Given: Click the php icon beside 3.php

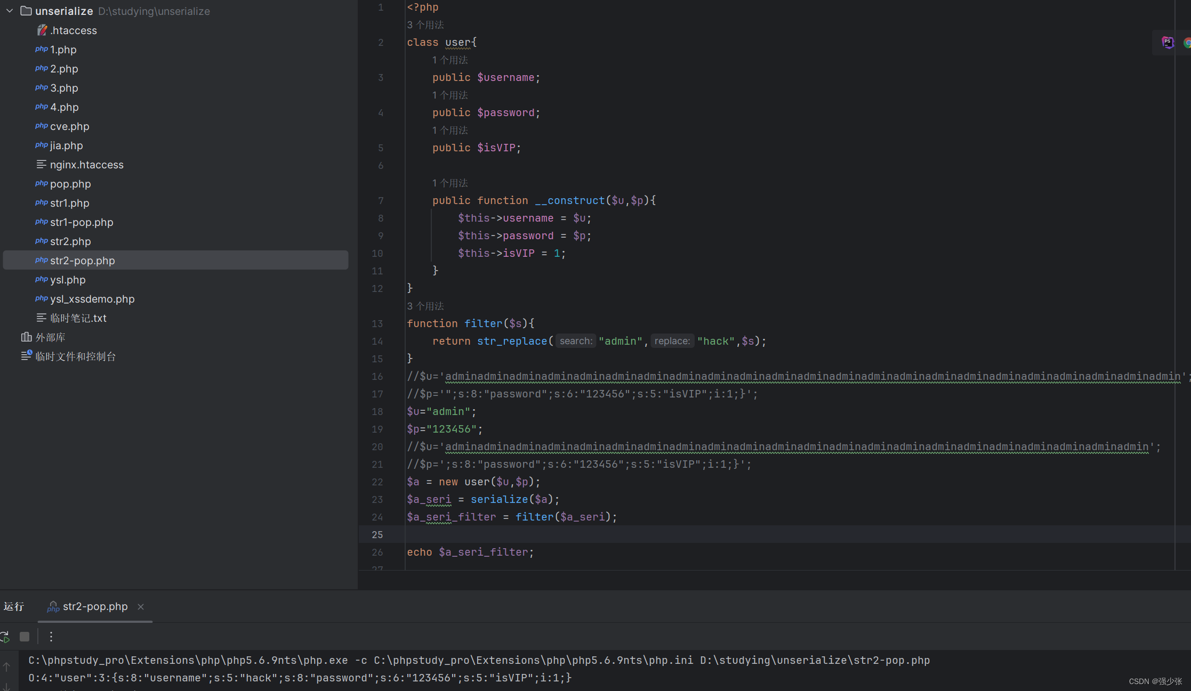Looking at the screenshot, I should pos(42,87).
